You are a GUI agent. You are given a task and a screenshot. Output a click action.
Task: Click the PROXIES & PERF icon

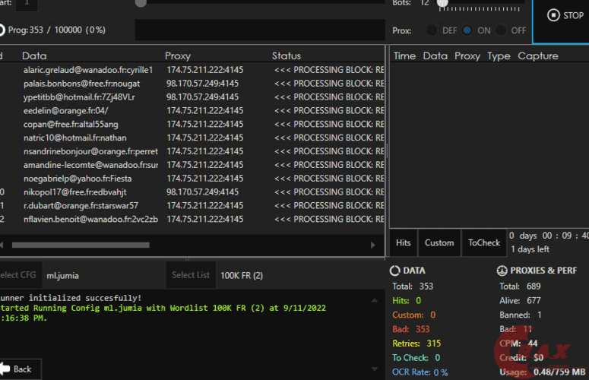click(502, 271)
